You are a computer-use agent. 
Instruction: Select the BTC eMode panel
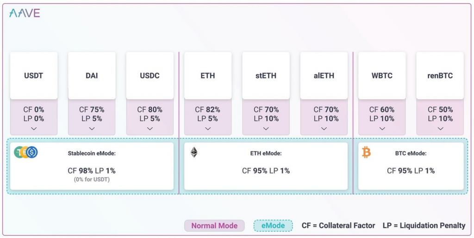pos(411,166)
